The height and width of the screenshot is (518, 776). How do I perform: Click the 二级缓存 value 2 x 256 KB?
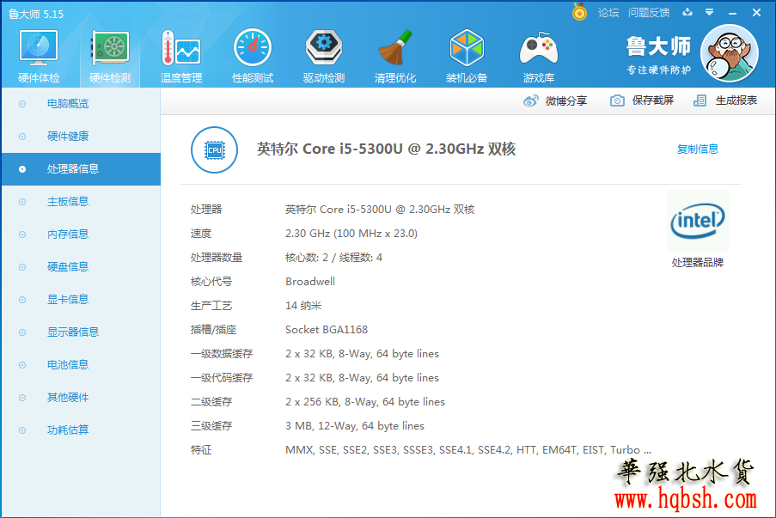coord(365,402)
